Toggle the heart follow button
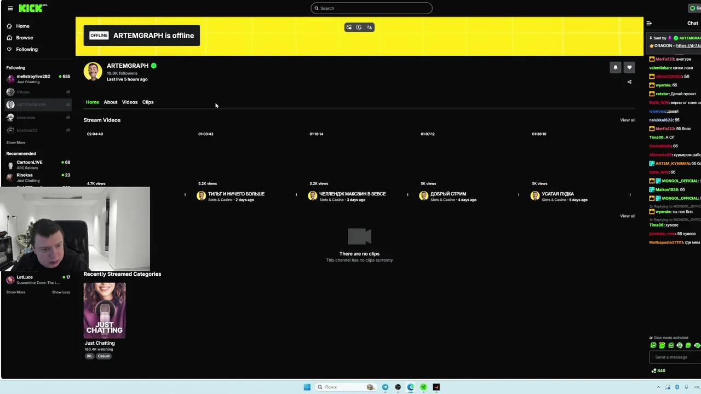The height and width of the screenshot is (394, 701). [x=629, y=67]
